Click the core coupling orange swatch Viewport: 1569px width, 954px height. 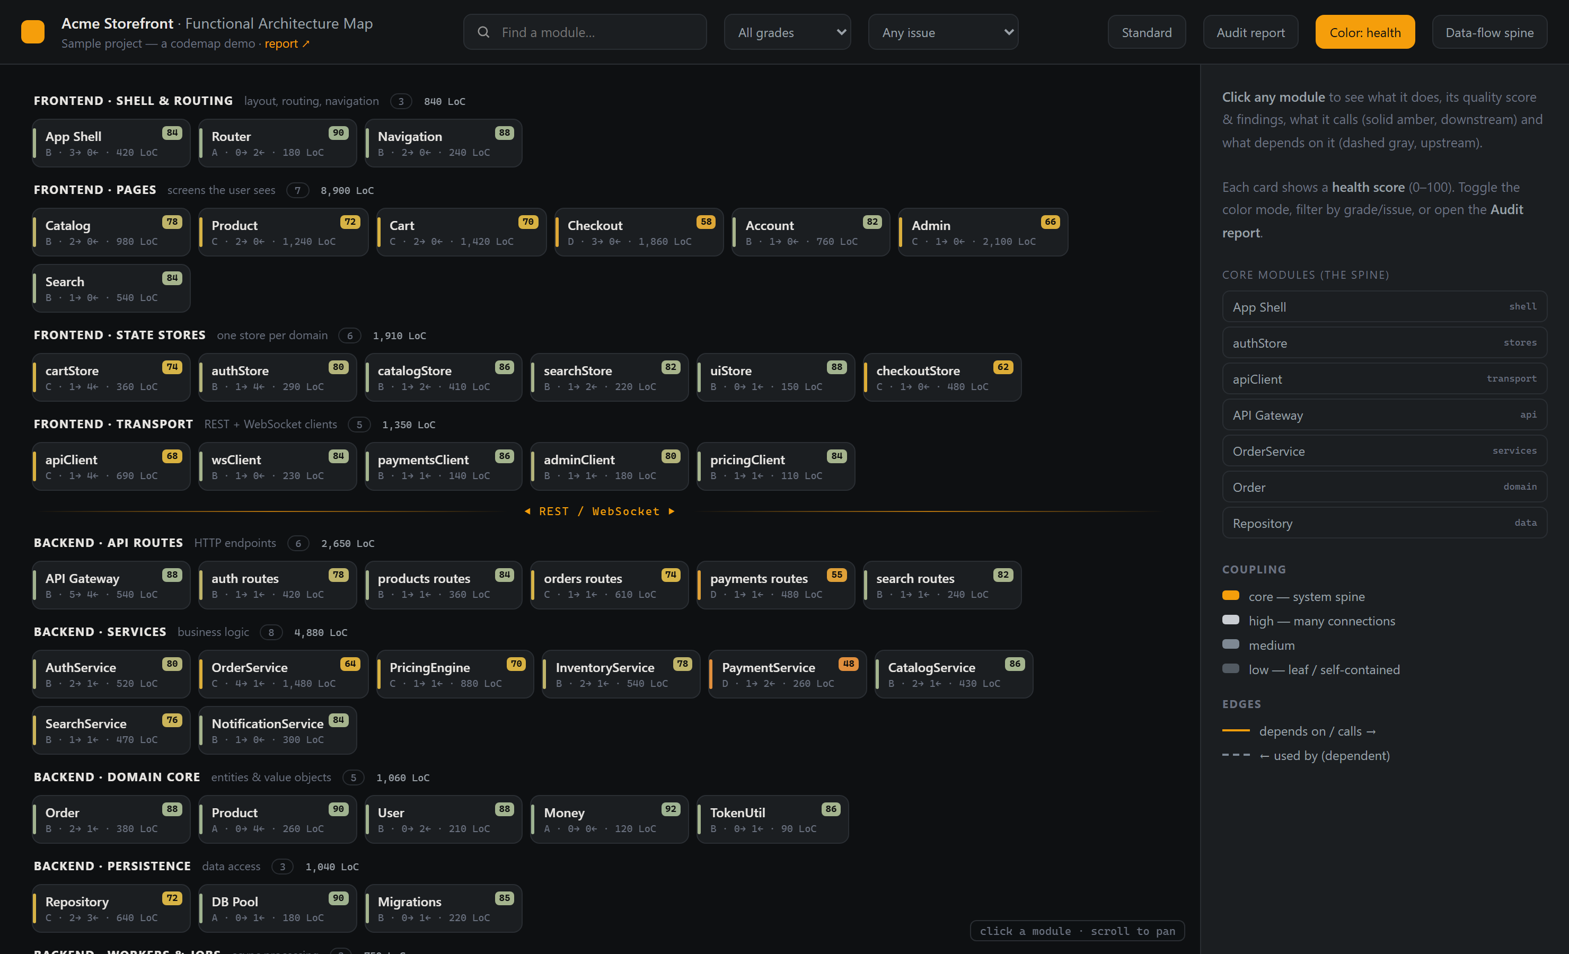[1231, 596]
